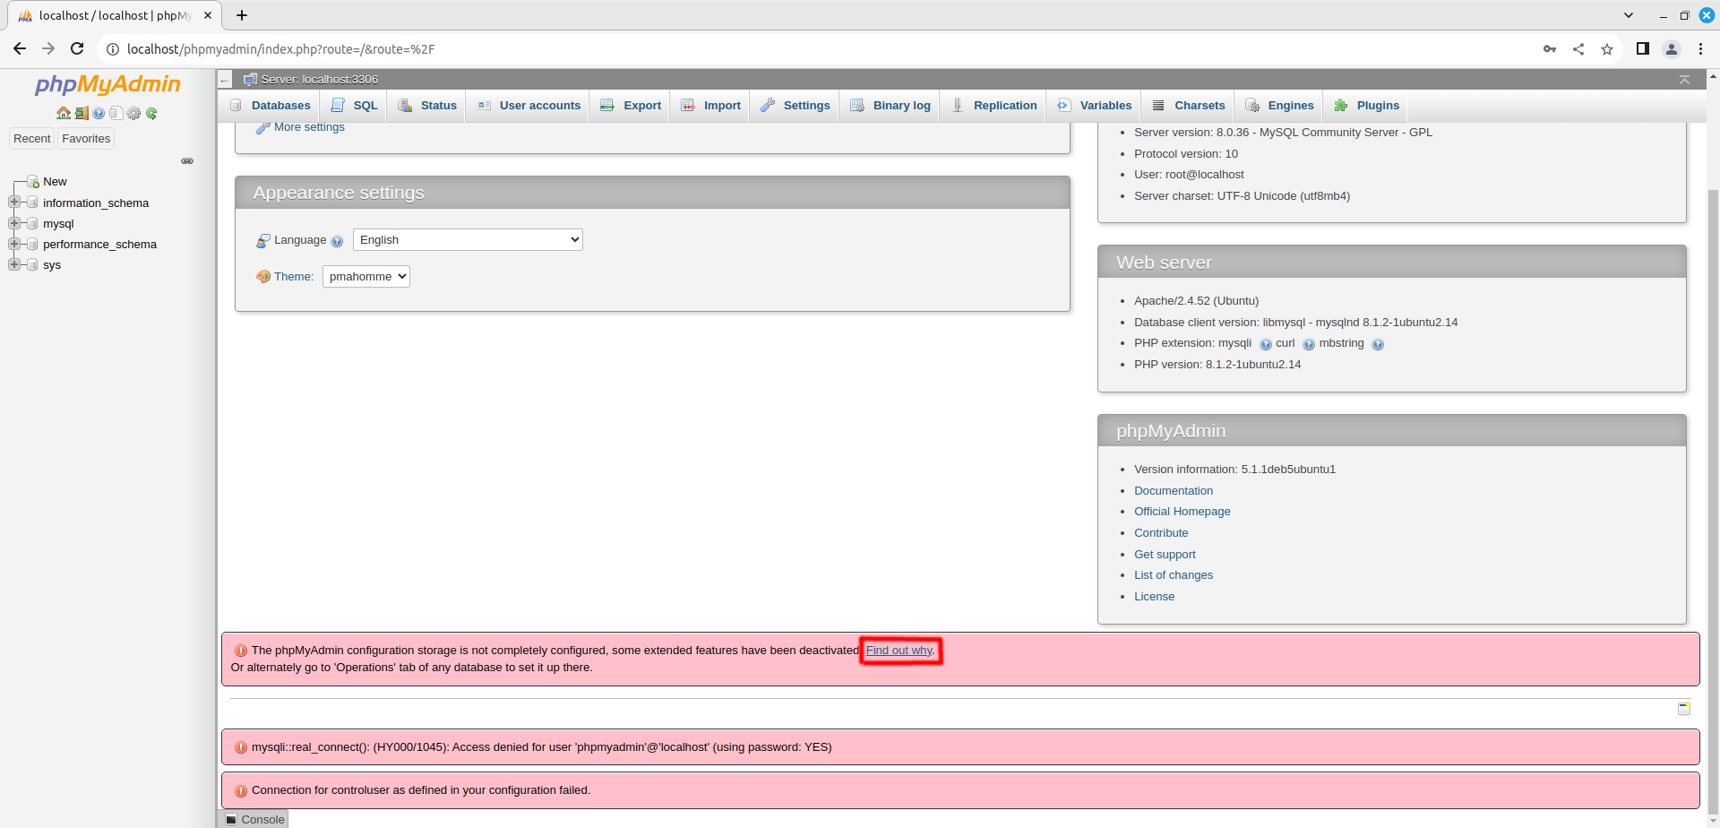Open the Charsets tab
1720x828 pixels.
pos(1188,106)
